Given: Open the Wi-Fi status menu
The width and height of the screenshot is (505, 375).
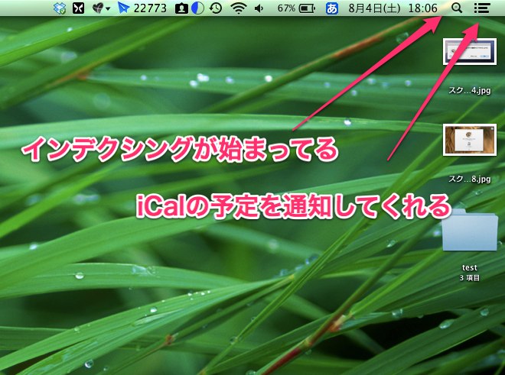Looking at the screenshot, I should pyautogui.click(x=238, y=8).
